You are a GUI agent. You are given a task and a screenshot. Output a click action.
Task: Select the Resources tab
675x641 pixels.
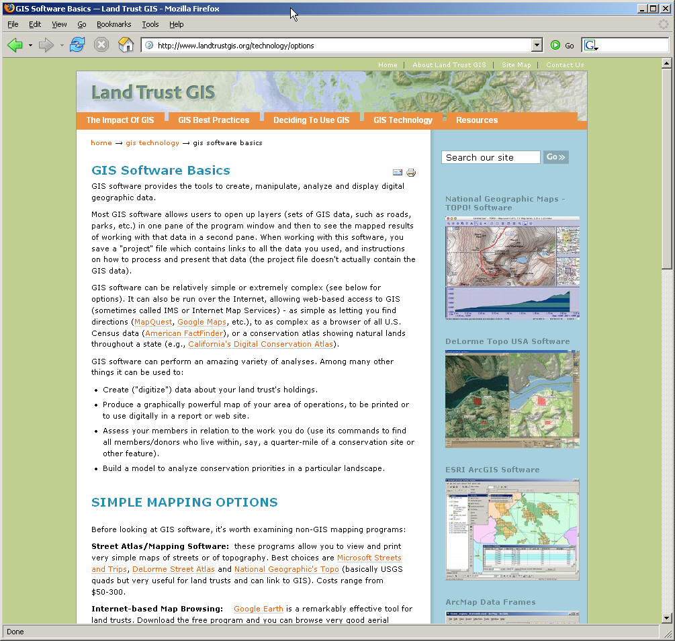(x=477, y=120)
